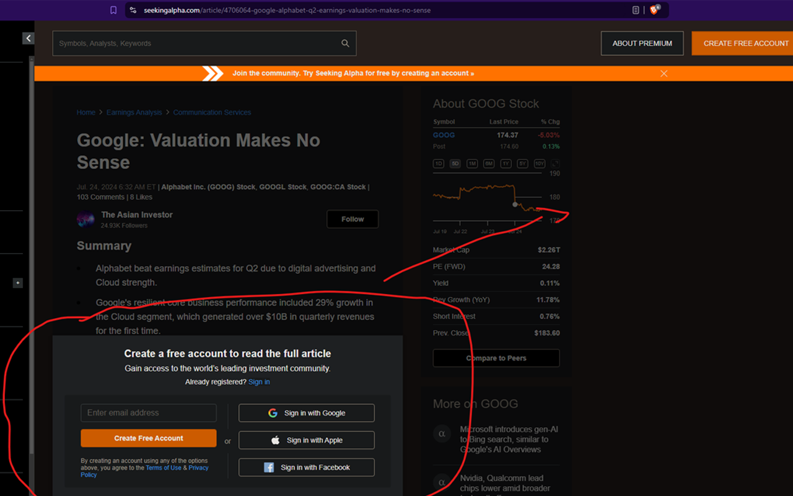
Task: Follow The Asian Investor
Action: 352,219
